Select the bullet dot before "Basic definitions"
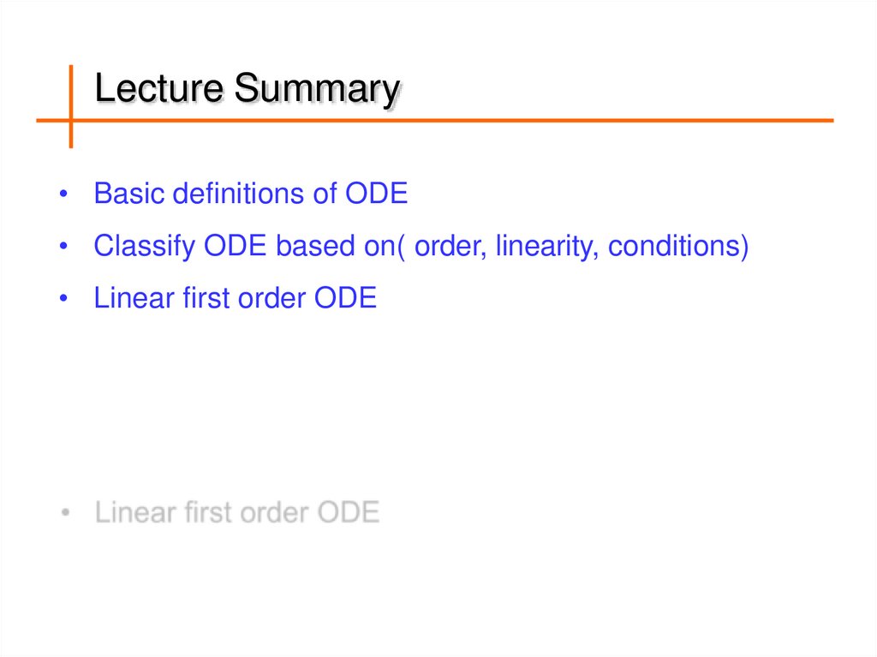 coord(64,195)
